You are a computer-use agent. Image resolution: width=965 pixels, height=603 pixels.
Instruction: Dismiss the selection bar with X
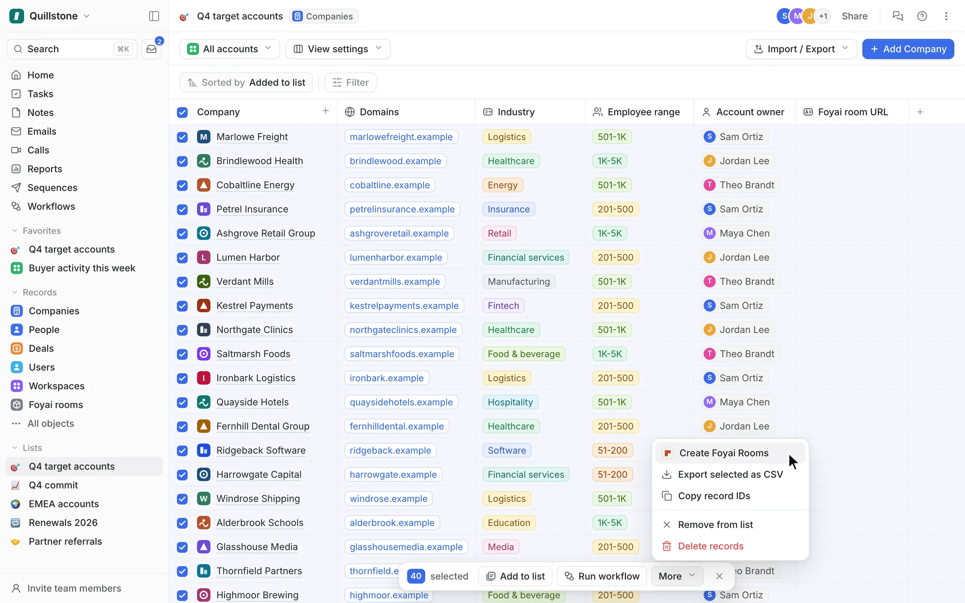coord(719,576)
